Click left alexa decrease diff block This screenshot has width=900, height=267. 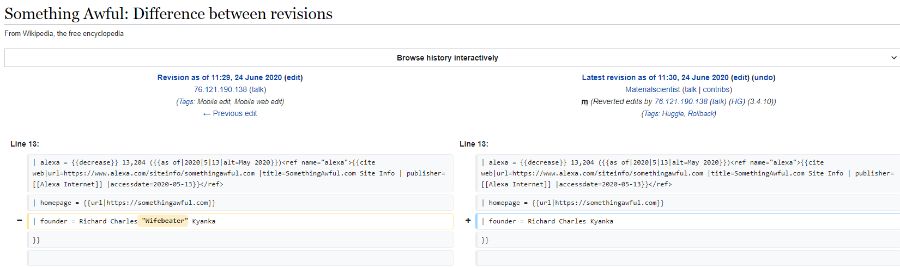tap(240, 173)
